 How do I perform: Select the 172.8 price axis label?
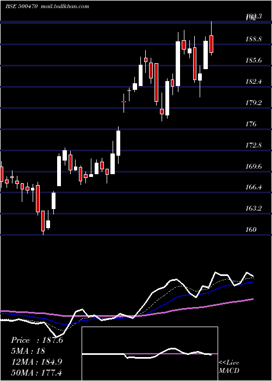(254, 145)
